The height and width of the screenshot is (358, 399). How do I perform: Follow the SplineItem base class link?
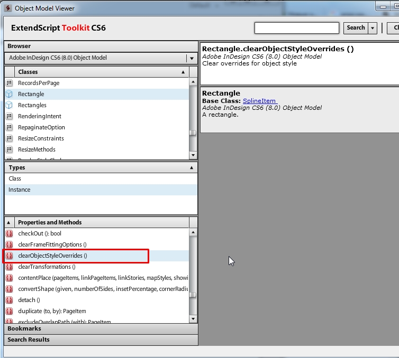click(x=259, y=101)
